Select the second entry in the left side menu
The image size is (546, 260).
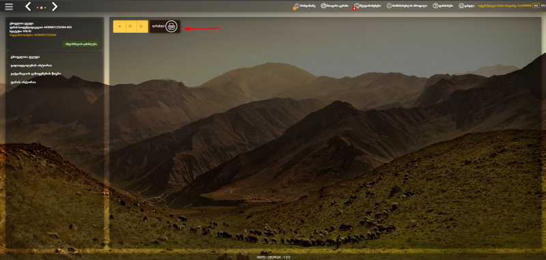31,65
